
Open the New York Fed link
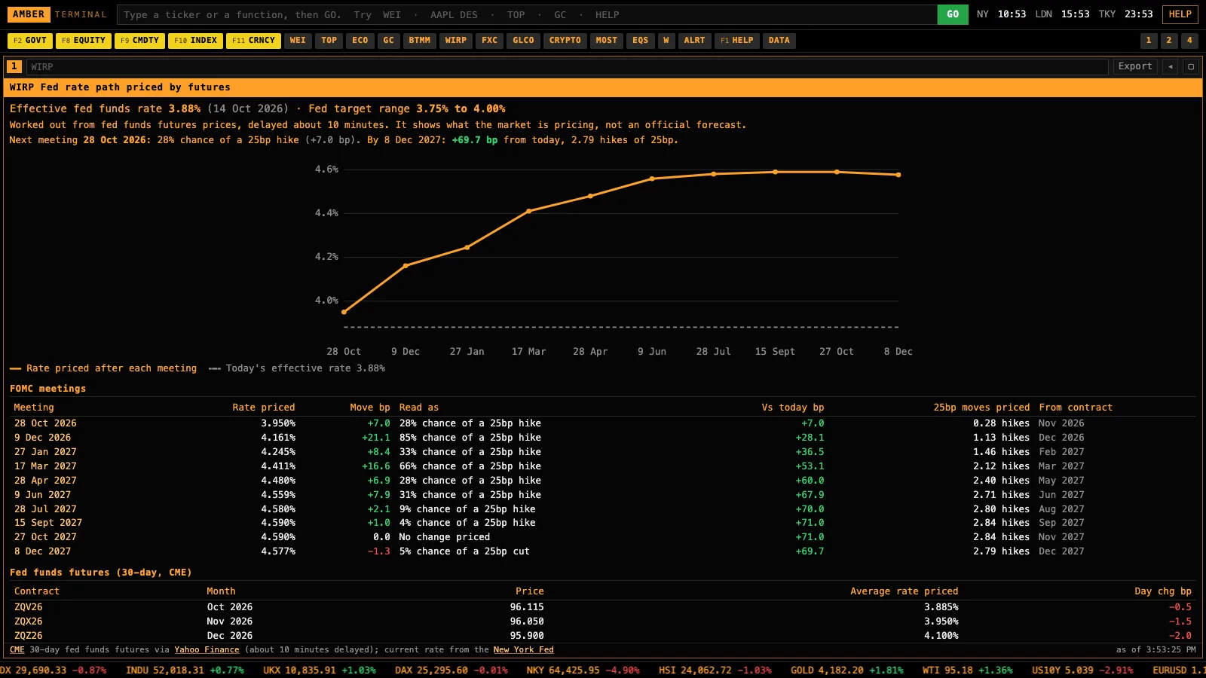coord(524,649)
